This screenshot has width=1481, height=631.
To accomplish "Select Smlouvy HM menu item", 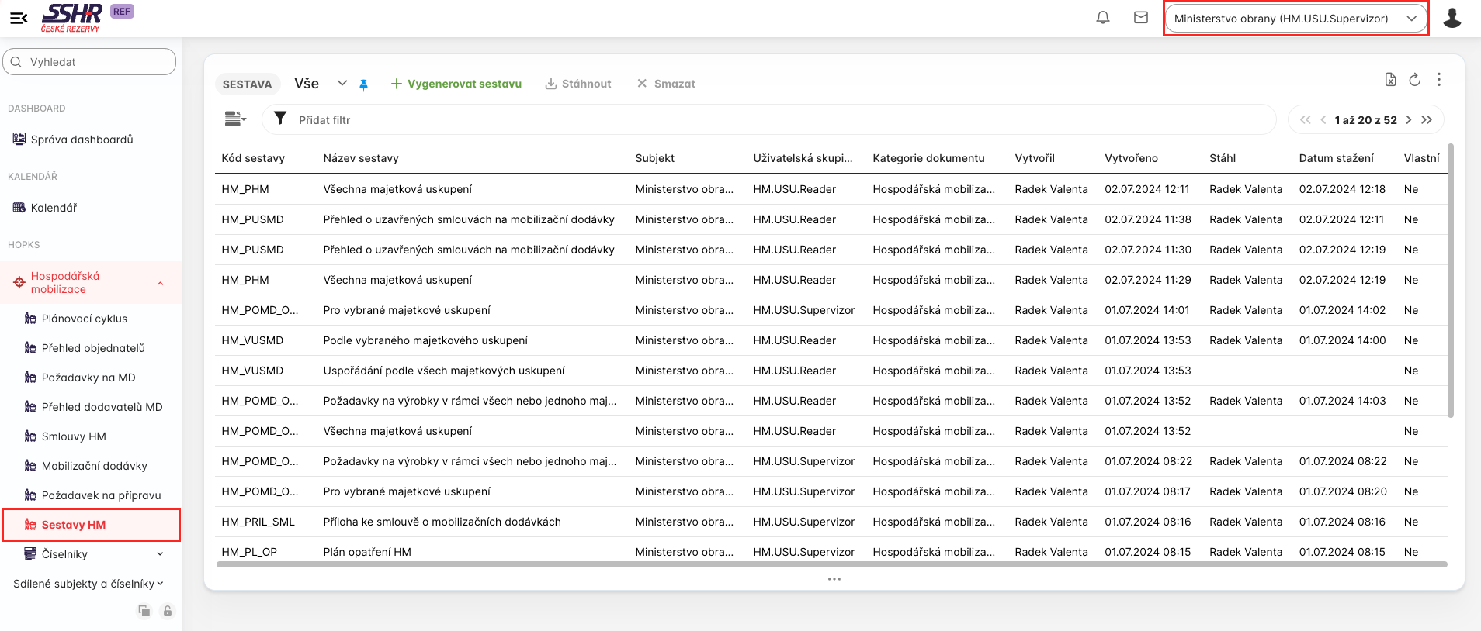I will (74, 436).
